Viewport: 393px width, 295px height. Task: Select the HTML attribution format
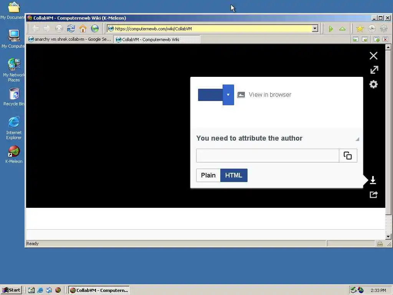point(234,175)
